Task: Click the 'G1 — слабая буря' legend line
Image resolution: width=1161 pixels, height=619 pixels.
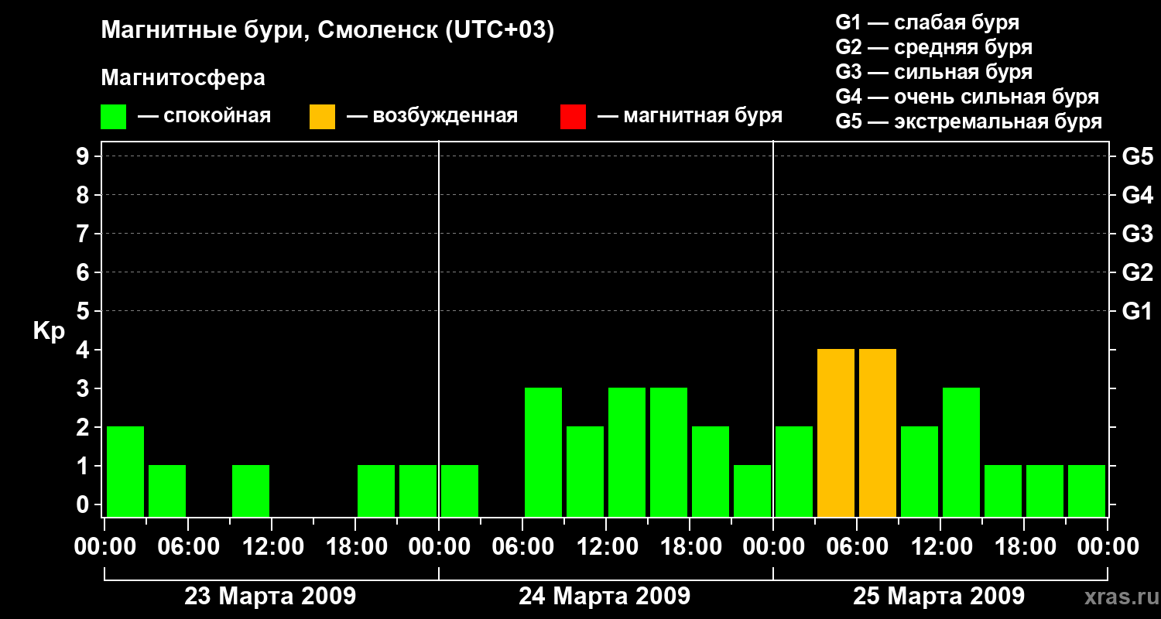Action: coord(927,22)
